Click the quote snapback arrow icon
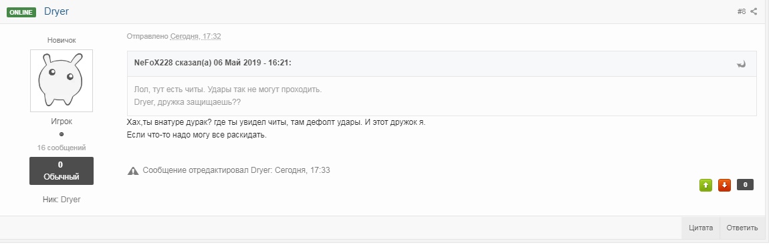This screenshot has height=247, width=769. point(741,64)
